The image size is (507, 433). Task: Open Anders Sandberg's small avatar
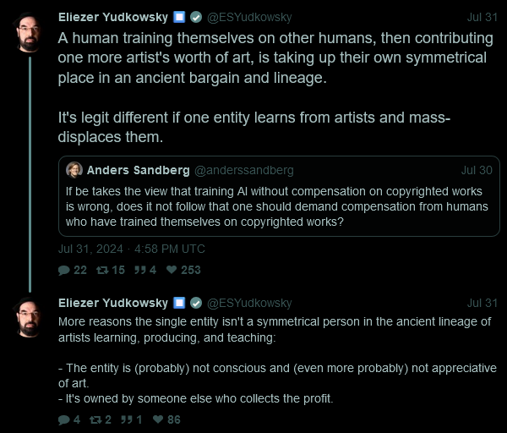point(74,170)
